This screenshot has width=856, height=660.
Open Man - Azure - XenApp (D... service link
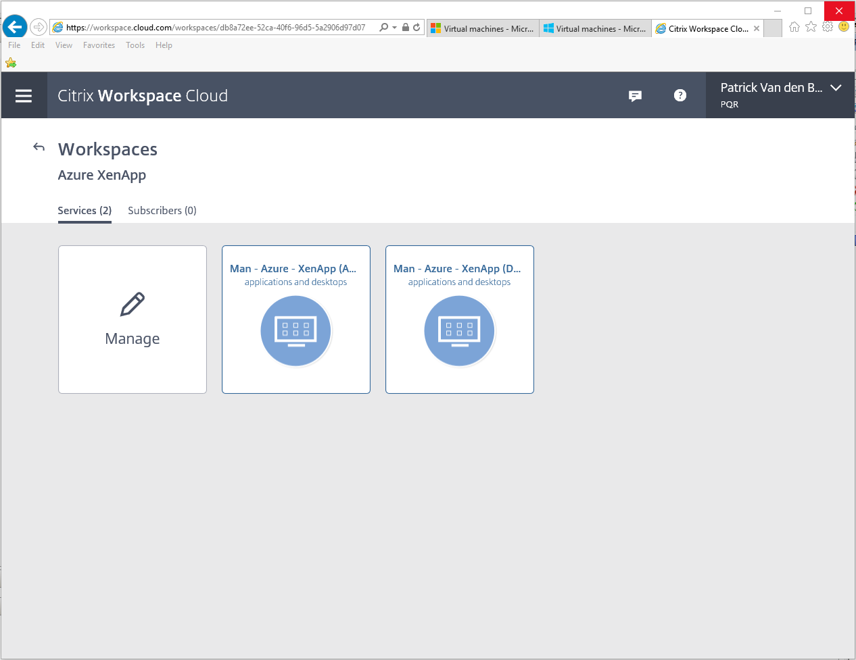pyautogui.click(x=458, y=269)
